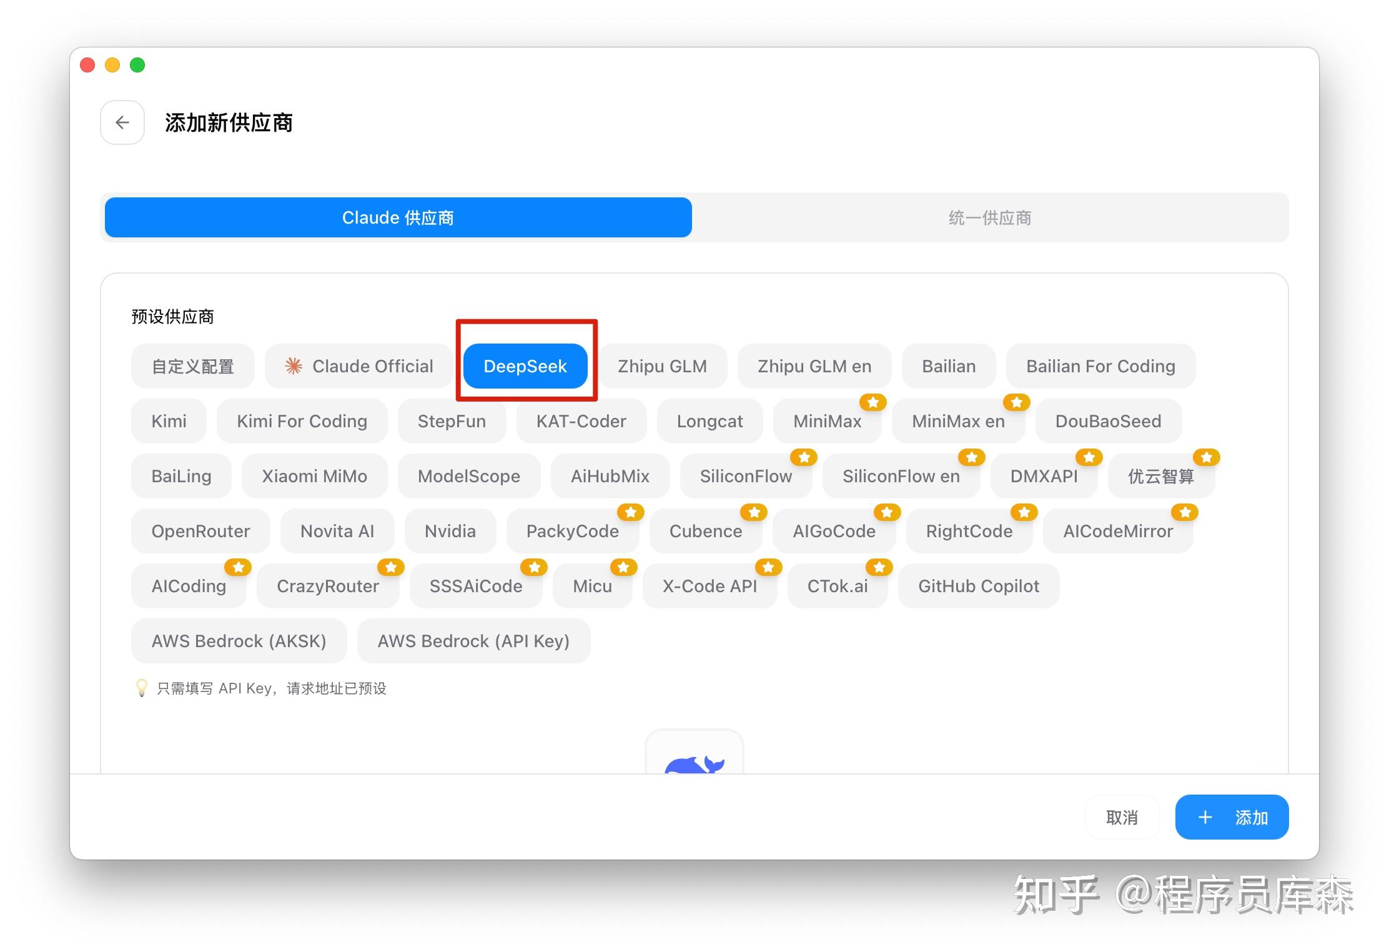The height and width of the screenshot is (952, 1389).
Task: Choose the Kimi preset
Action: [169, 421]
